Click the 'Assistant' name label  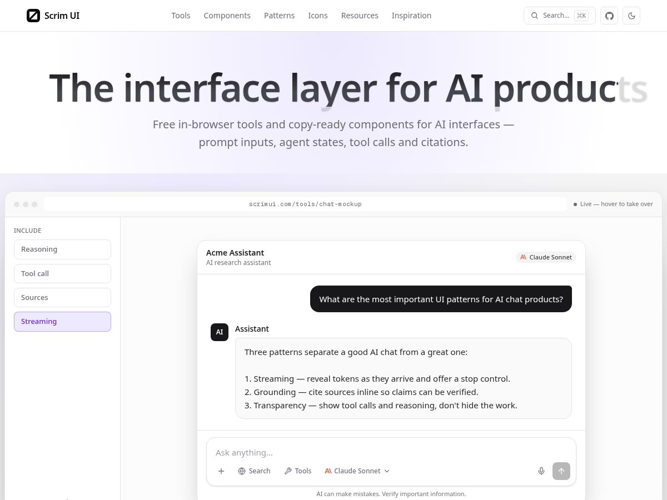coord(252,329)
